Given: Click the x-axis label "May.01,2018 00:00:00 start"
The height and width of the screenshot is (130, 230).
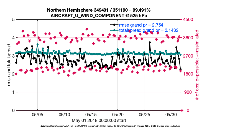Looking at the screenshot, I should point(99,121).
